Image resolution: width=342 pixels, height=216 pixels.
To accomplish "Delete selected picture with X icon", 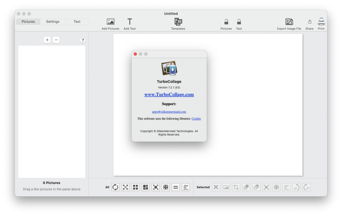I will point(216,187).
